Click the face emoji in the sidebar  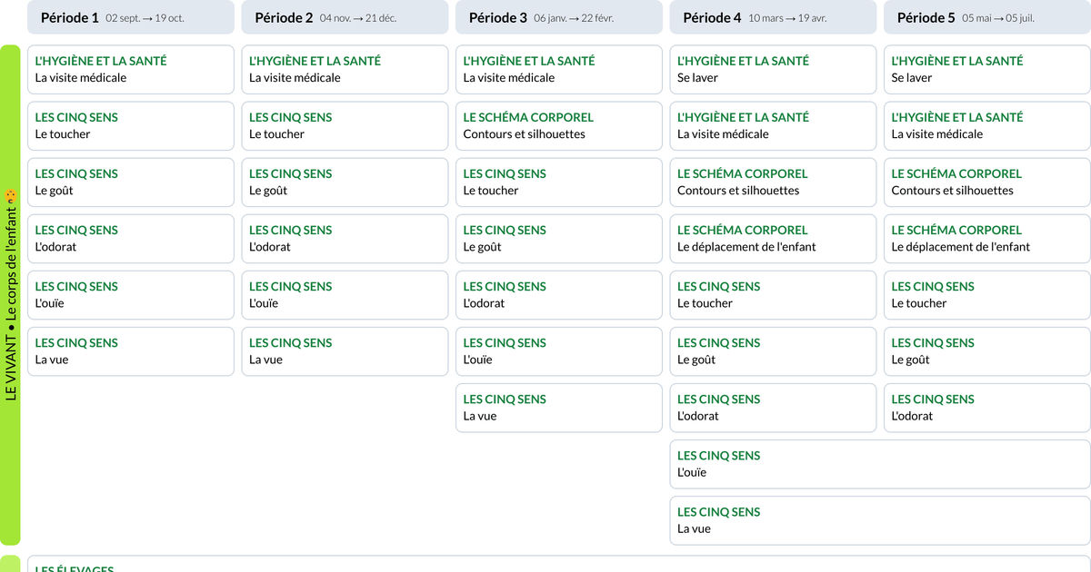[12, 193]
